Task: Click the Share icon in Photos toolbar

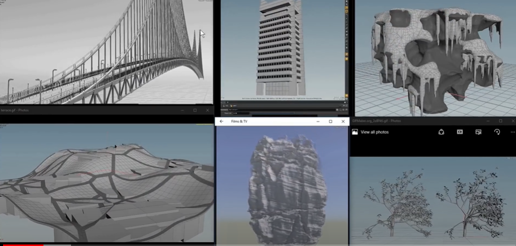Action: click(x=441, y=132)
